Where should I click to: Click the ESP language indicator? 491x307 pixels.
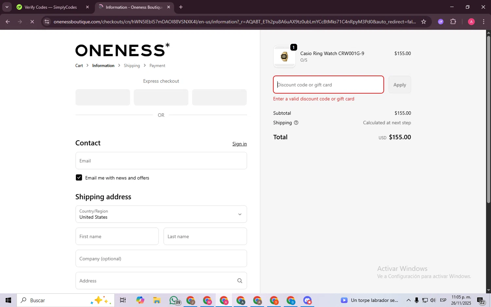443,300
